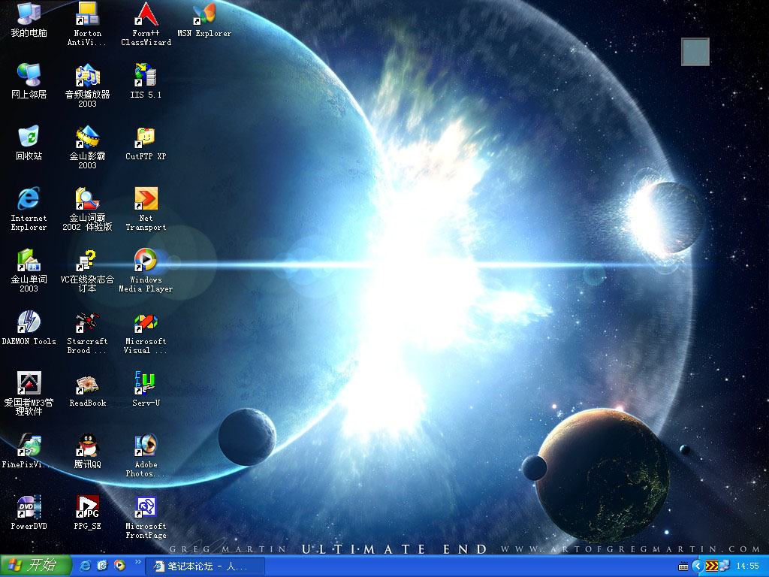Select the 腾讯QQ penguin icon
The image size is (769, 577).
(87, 451)
